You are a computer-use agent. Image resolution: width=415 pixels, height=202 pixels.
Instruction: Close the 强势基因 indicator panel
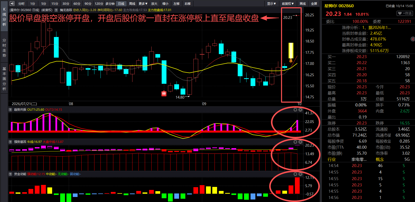(300, 142)
